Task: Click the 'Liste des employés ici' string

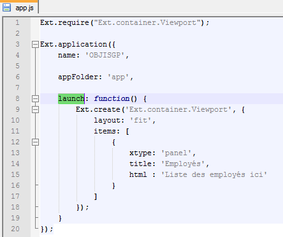Action: coord(214,174)
